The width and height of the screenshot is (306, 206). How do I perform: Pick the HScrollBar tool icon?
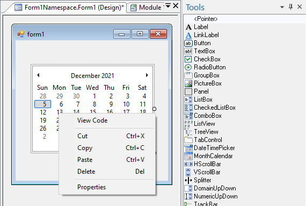tap(188, 164)
